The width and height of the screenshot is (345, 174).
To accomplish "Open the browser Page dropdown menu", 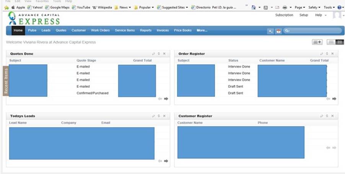I will click(300, 8).
